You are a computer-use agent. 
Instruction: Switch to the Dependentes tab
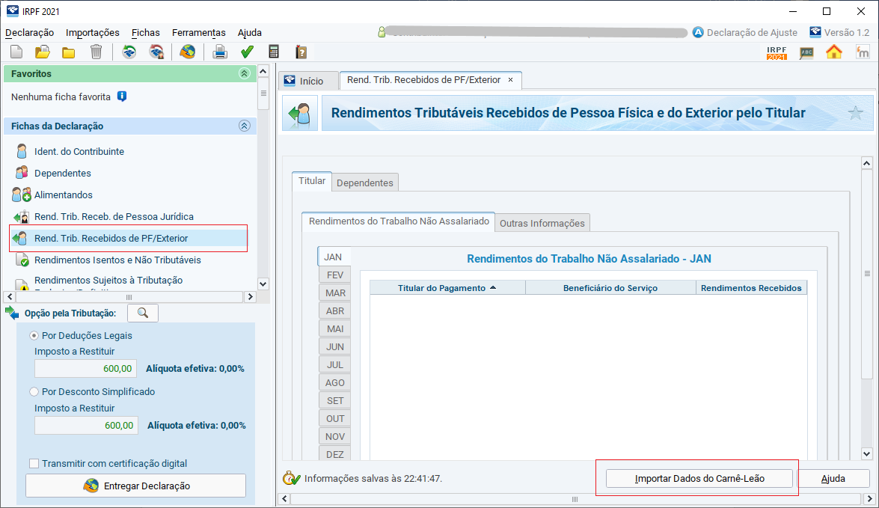[x=365, y=181]
